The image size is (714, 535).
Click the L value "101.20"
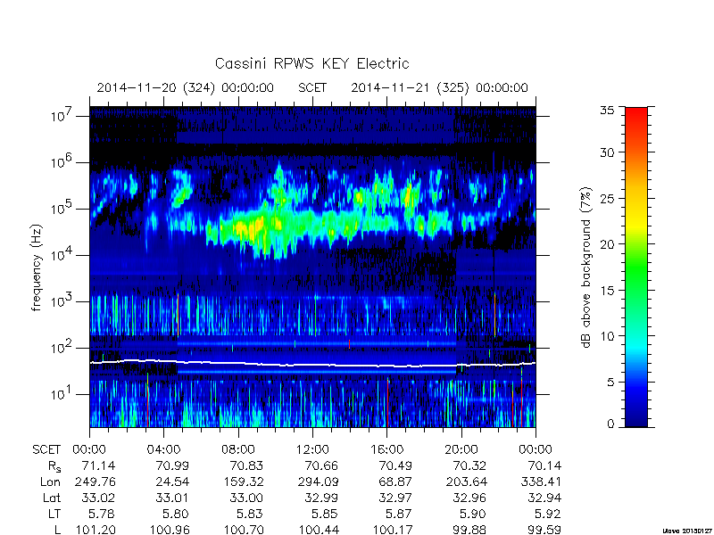coord(95,530)
